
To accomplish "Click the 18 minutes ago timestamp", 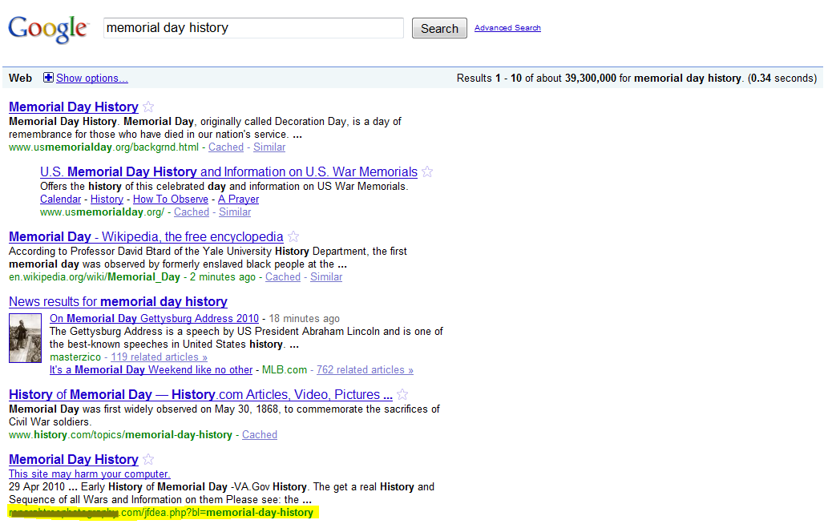I will tap(304, 318).
